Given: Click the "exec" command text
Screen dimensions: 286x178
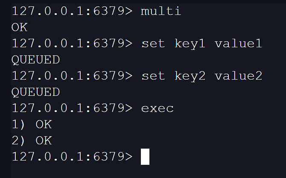Looking at the screenshot, I should pos(157,108).
